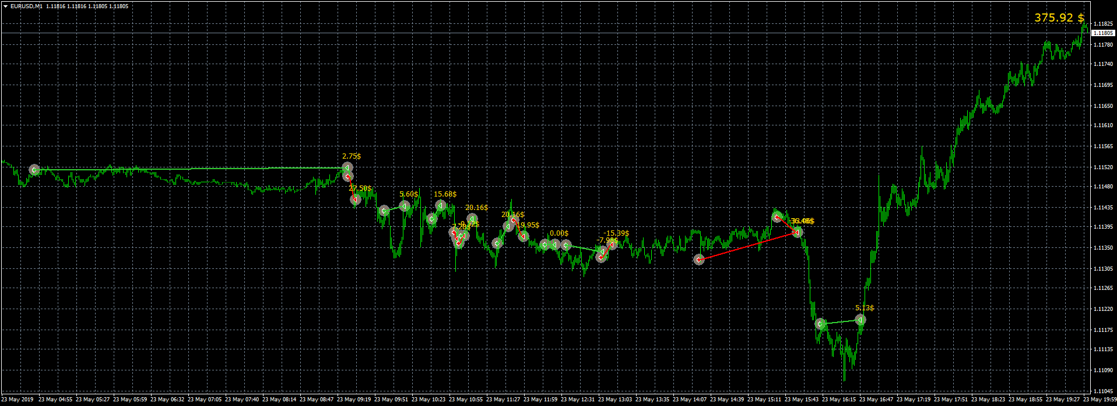Select the 1.11780 price axis label
The width and height of the screenshot is (1117, 406).
(1102, 45)
